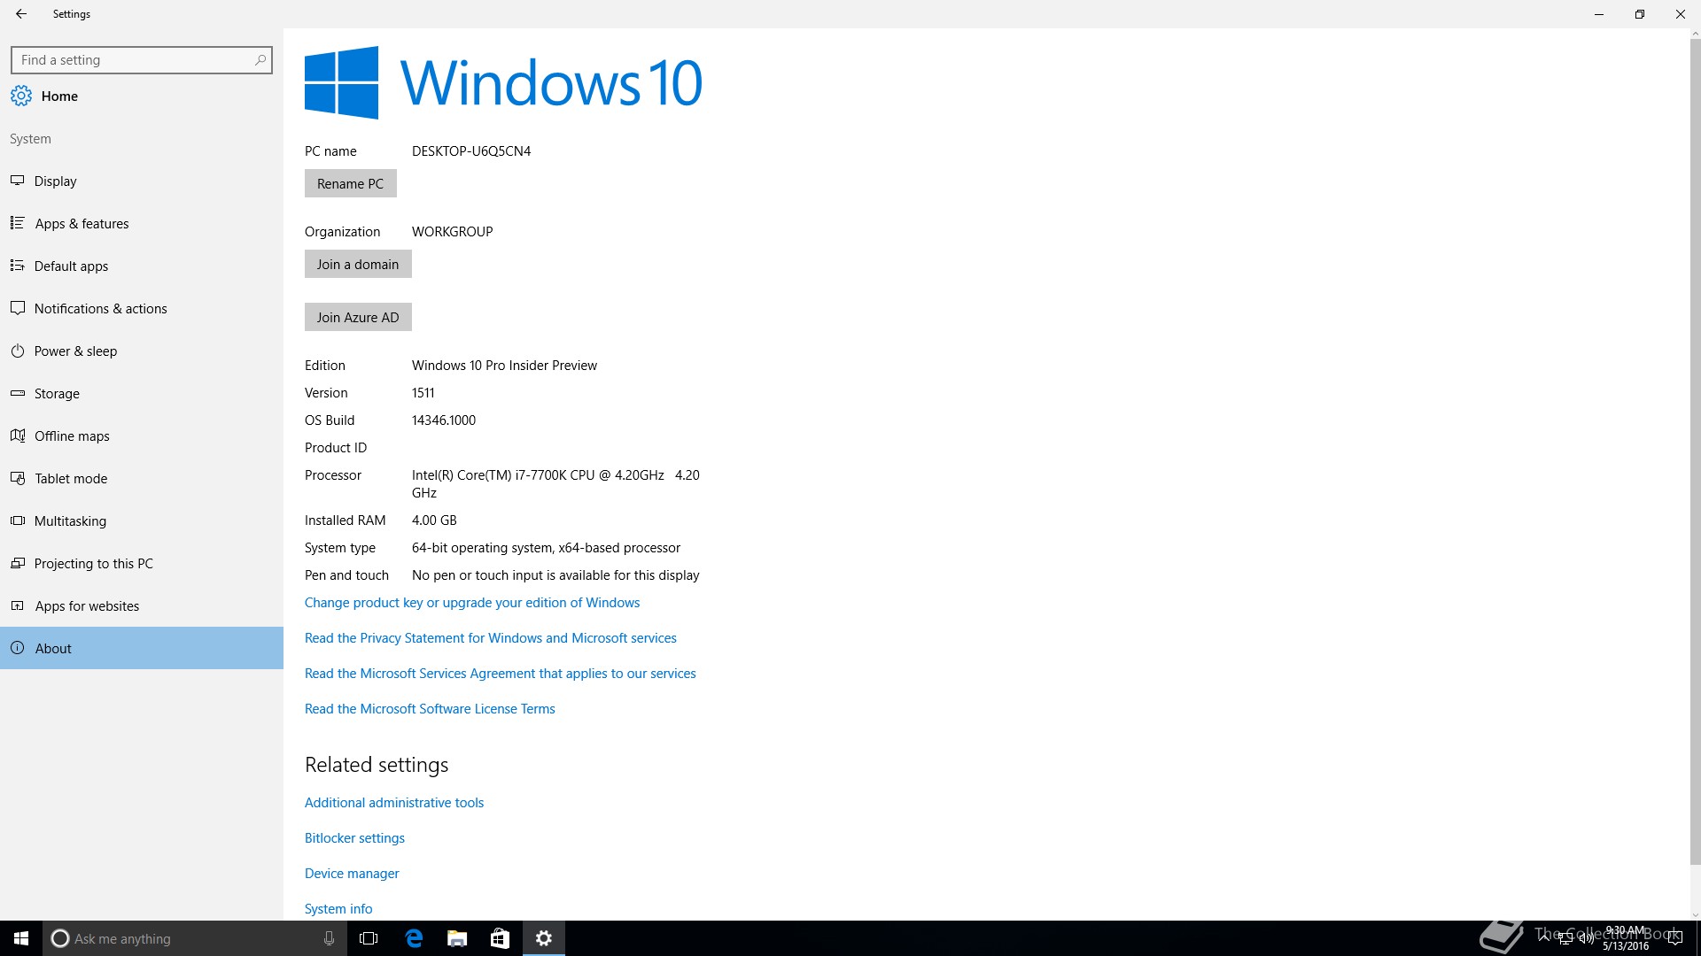Open Default apps settings
The image size is (1701, 956).
pyautogui.click(x=142, y=266)
